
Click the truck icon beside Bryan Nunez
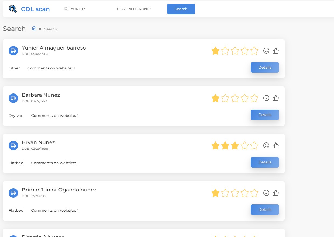click(13, 145)
